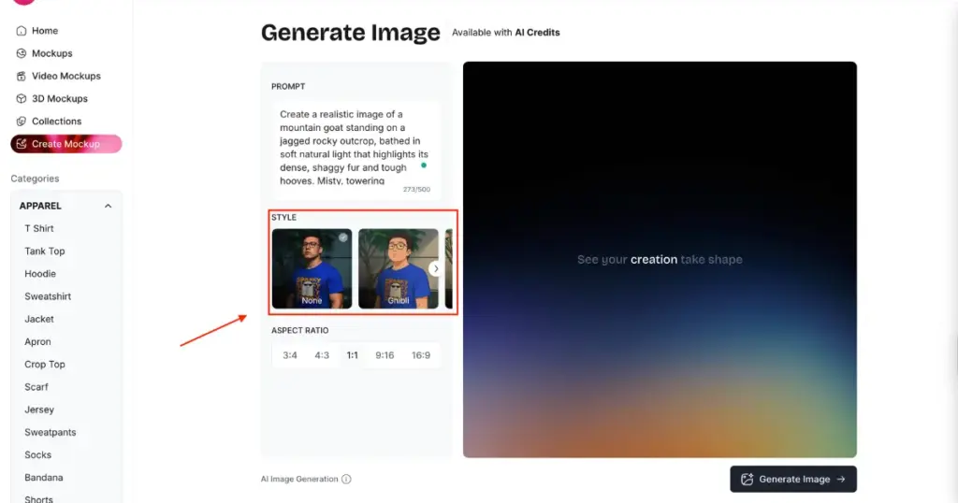Select the 16:9 aspect ratio

tap(421, 355)
